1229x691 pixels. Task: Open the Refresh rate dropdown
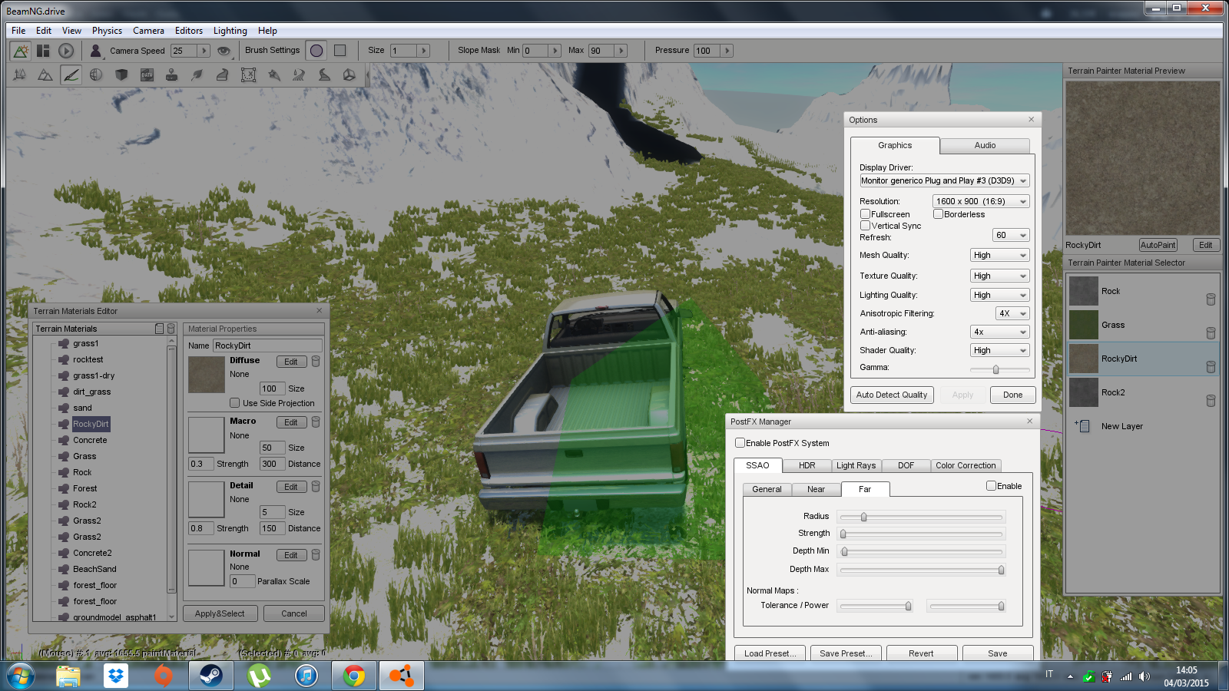tap(1011, 235)
